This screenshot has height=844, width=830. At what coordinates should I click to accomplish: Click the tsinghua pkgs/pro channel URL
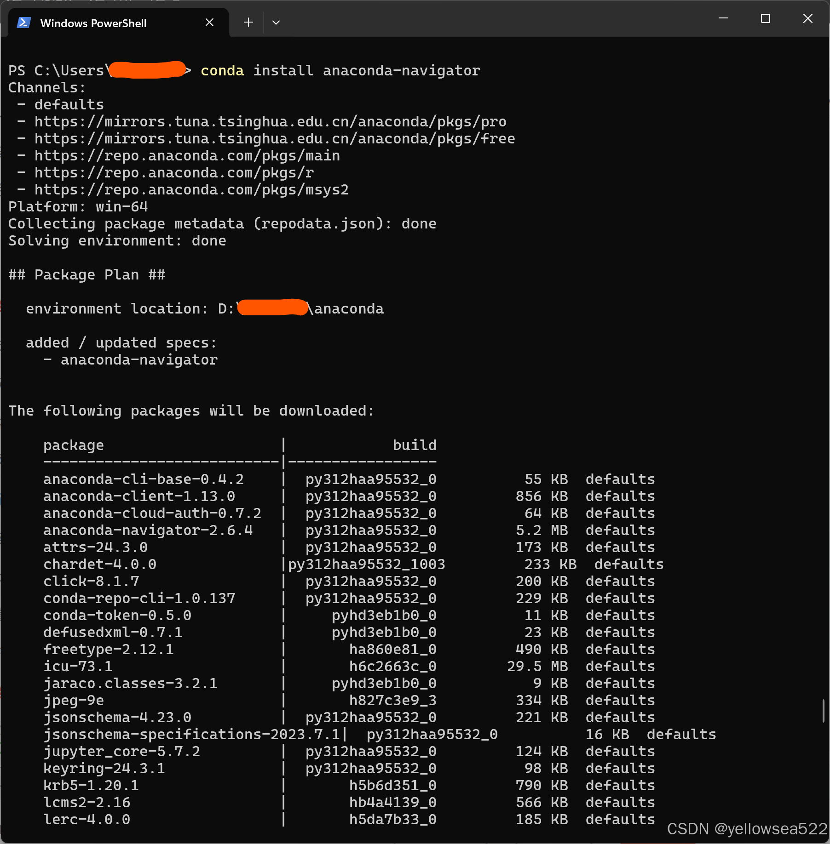(271, 122)
